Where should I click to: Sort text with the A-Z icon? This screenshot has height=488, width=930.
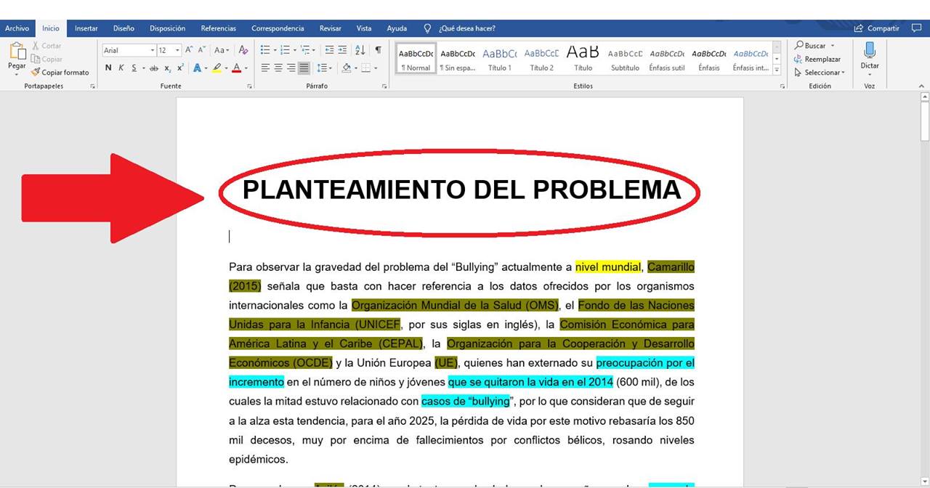click(360, 50)
